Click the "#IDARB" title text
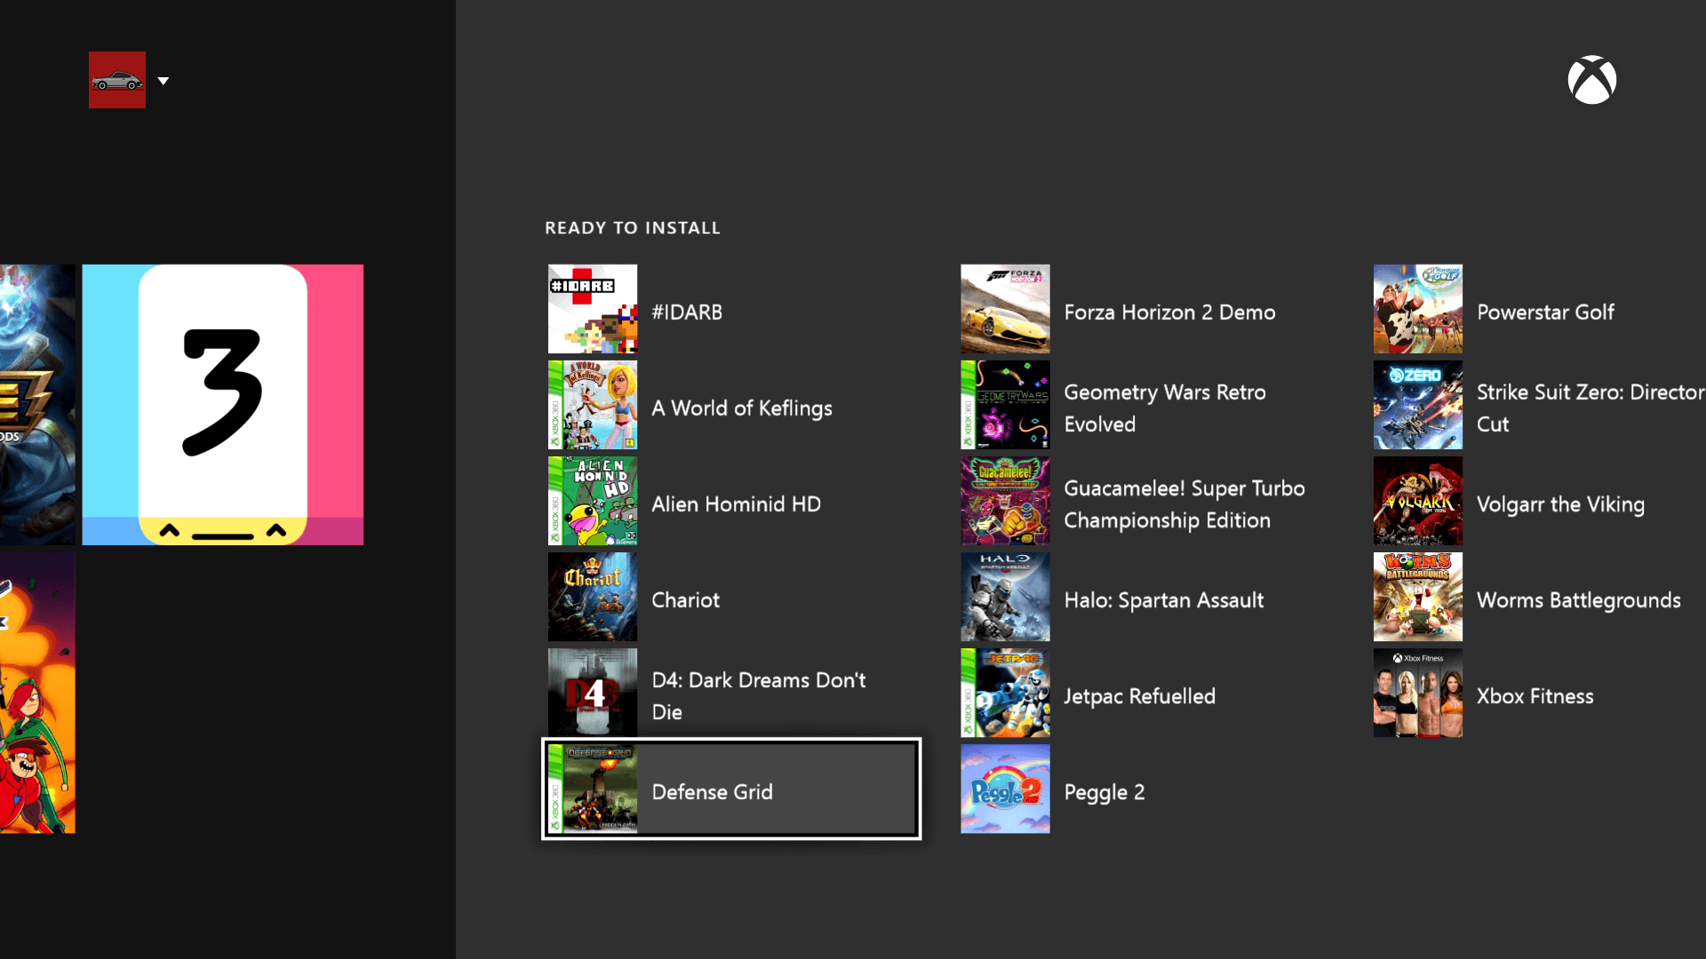Screen dimensions: 1706x959 coord(687,313)
